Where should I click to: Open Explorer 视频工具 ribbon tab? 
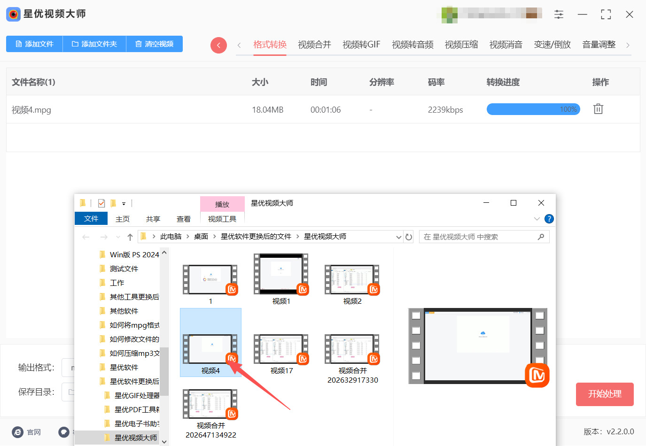tap(222, 219)
